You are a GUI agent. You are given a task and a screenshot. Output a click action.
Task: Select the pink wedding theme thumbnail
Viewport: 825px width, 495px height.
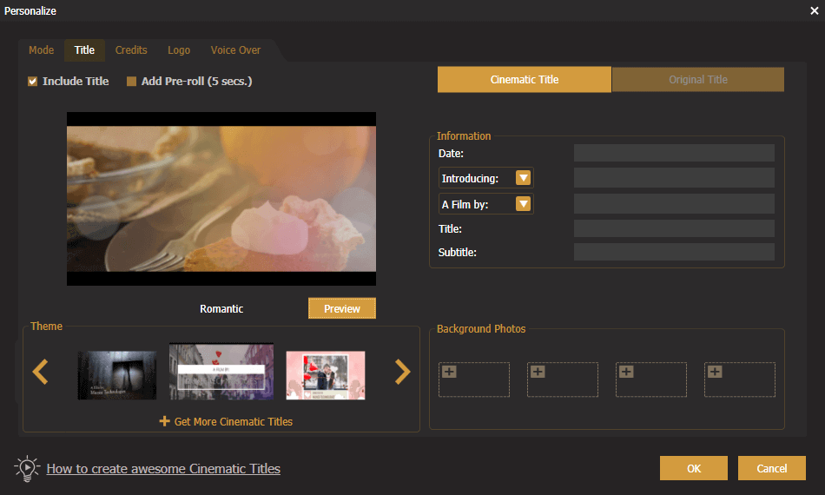pos(326,375)
